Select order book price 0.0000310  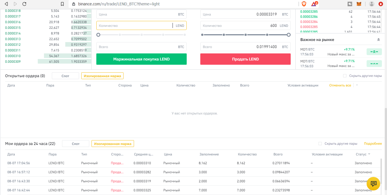tap(13, 56)
